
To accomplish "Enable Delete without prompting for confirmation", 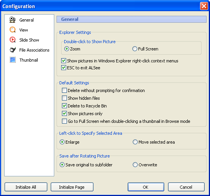I will [64, 90].
